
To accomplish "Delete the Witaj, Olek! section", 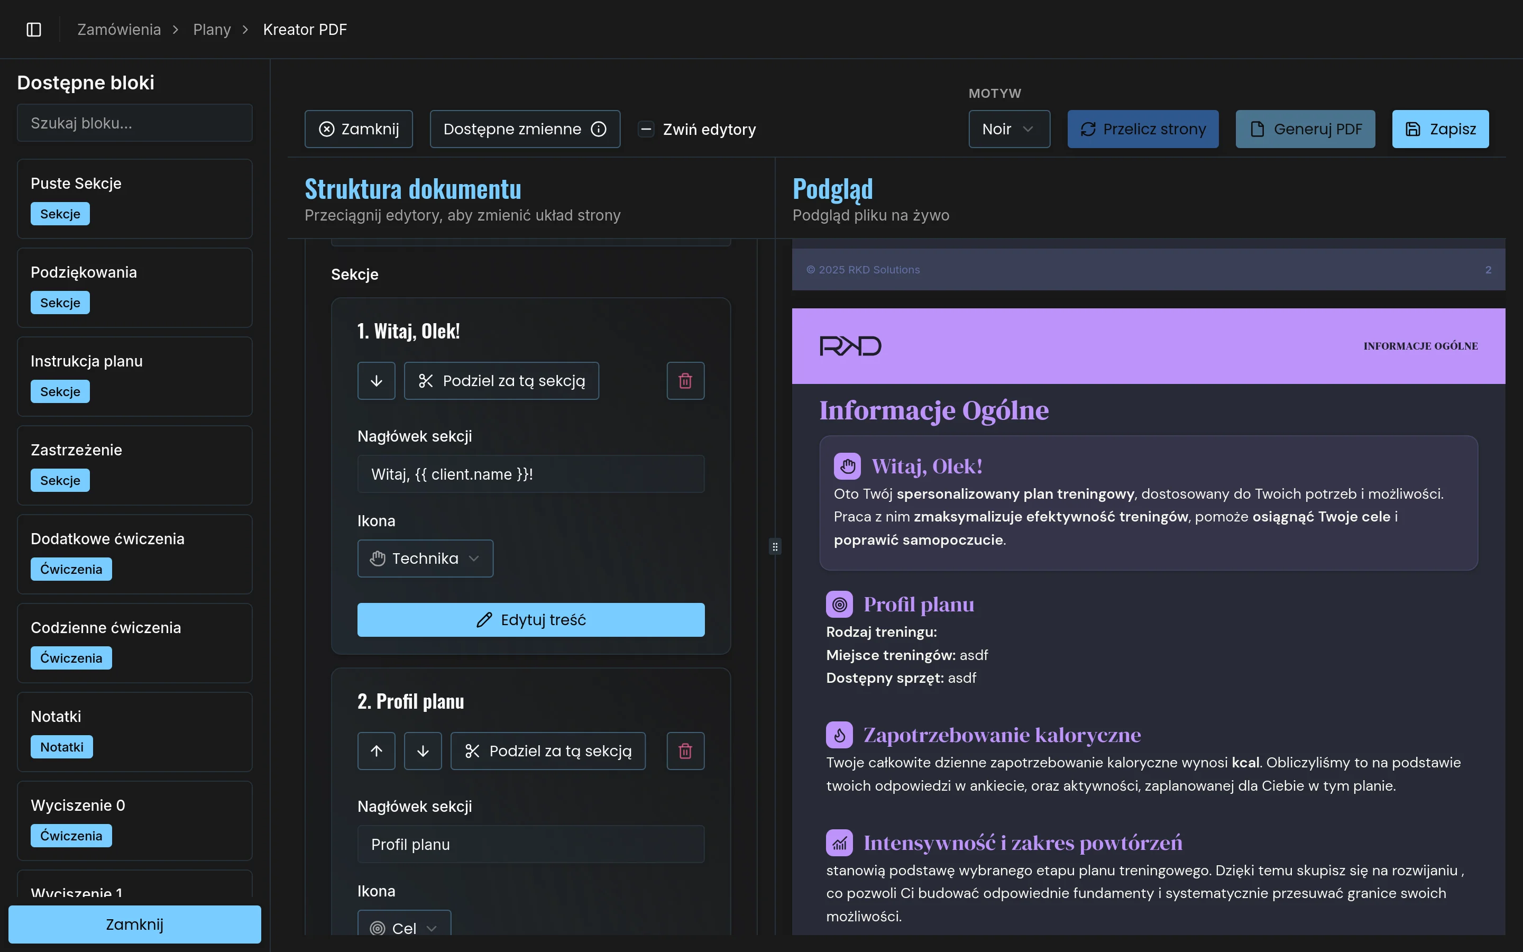I will point(685,381).
